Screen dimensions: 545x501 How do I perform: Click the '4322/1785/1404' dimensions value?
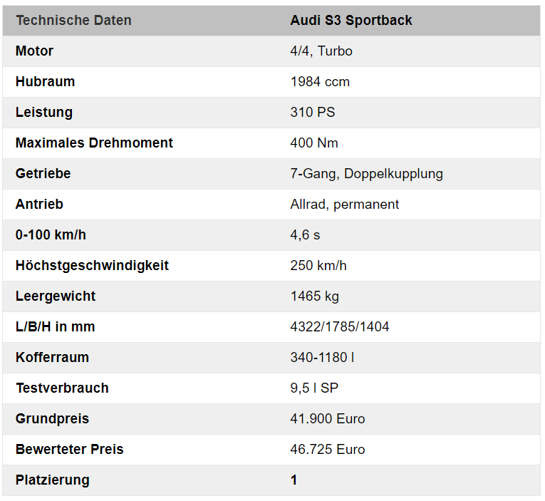pos(340,327)
